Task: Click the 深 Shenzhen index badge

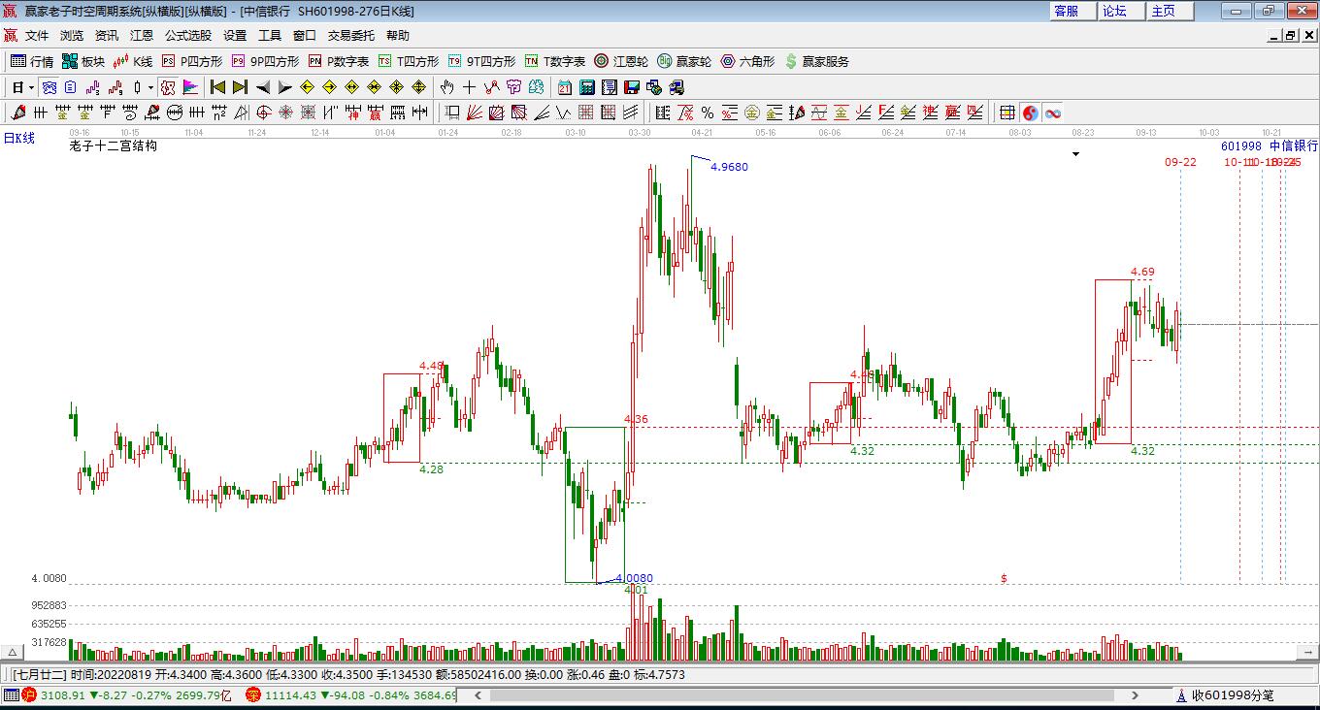Action: 253,694
